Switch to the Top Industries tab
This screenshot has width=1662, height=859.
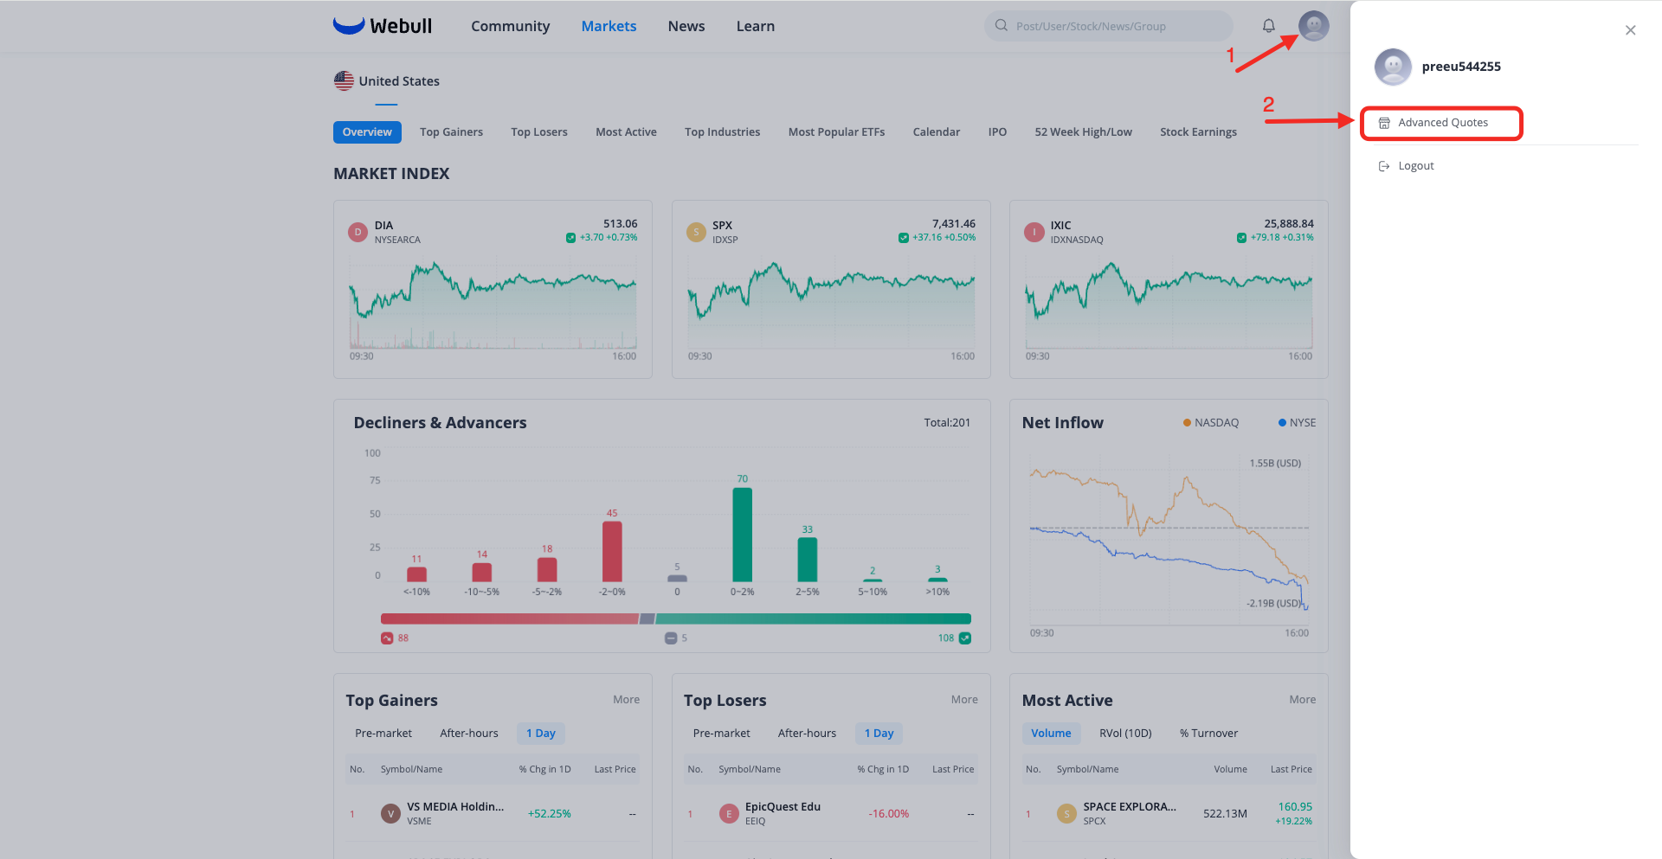tap(722, 131)
